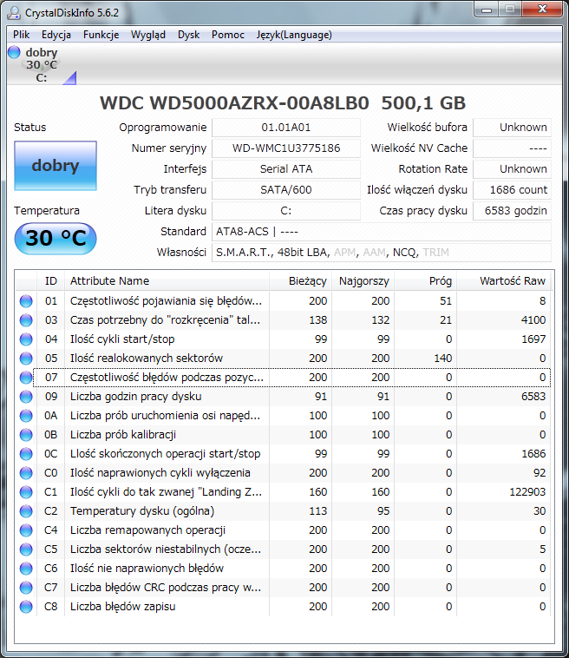Click the serial number field WD-WMC1U3775186

pyautogui.click(x=286, y=148)
